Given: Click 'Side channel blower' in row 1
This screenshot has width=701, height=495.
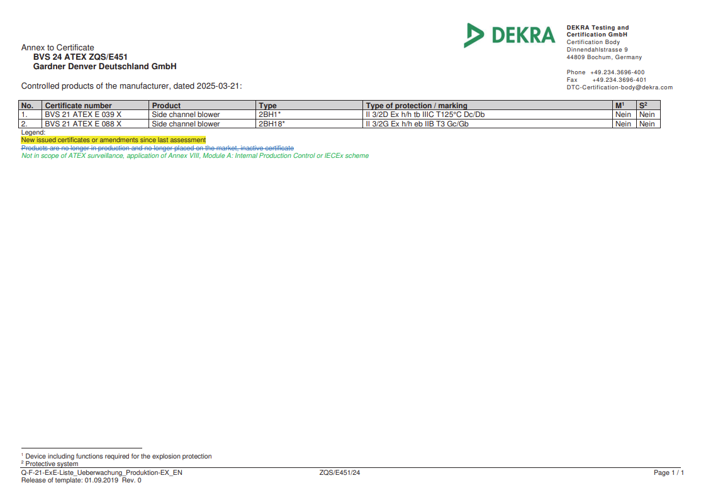Looking at the screenshot, I should [202, 115].
